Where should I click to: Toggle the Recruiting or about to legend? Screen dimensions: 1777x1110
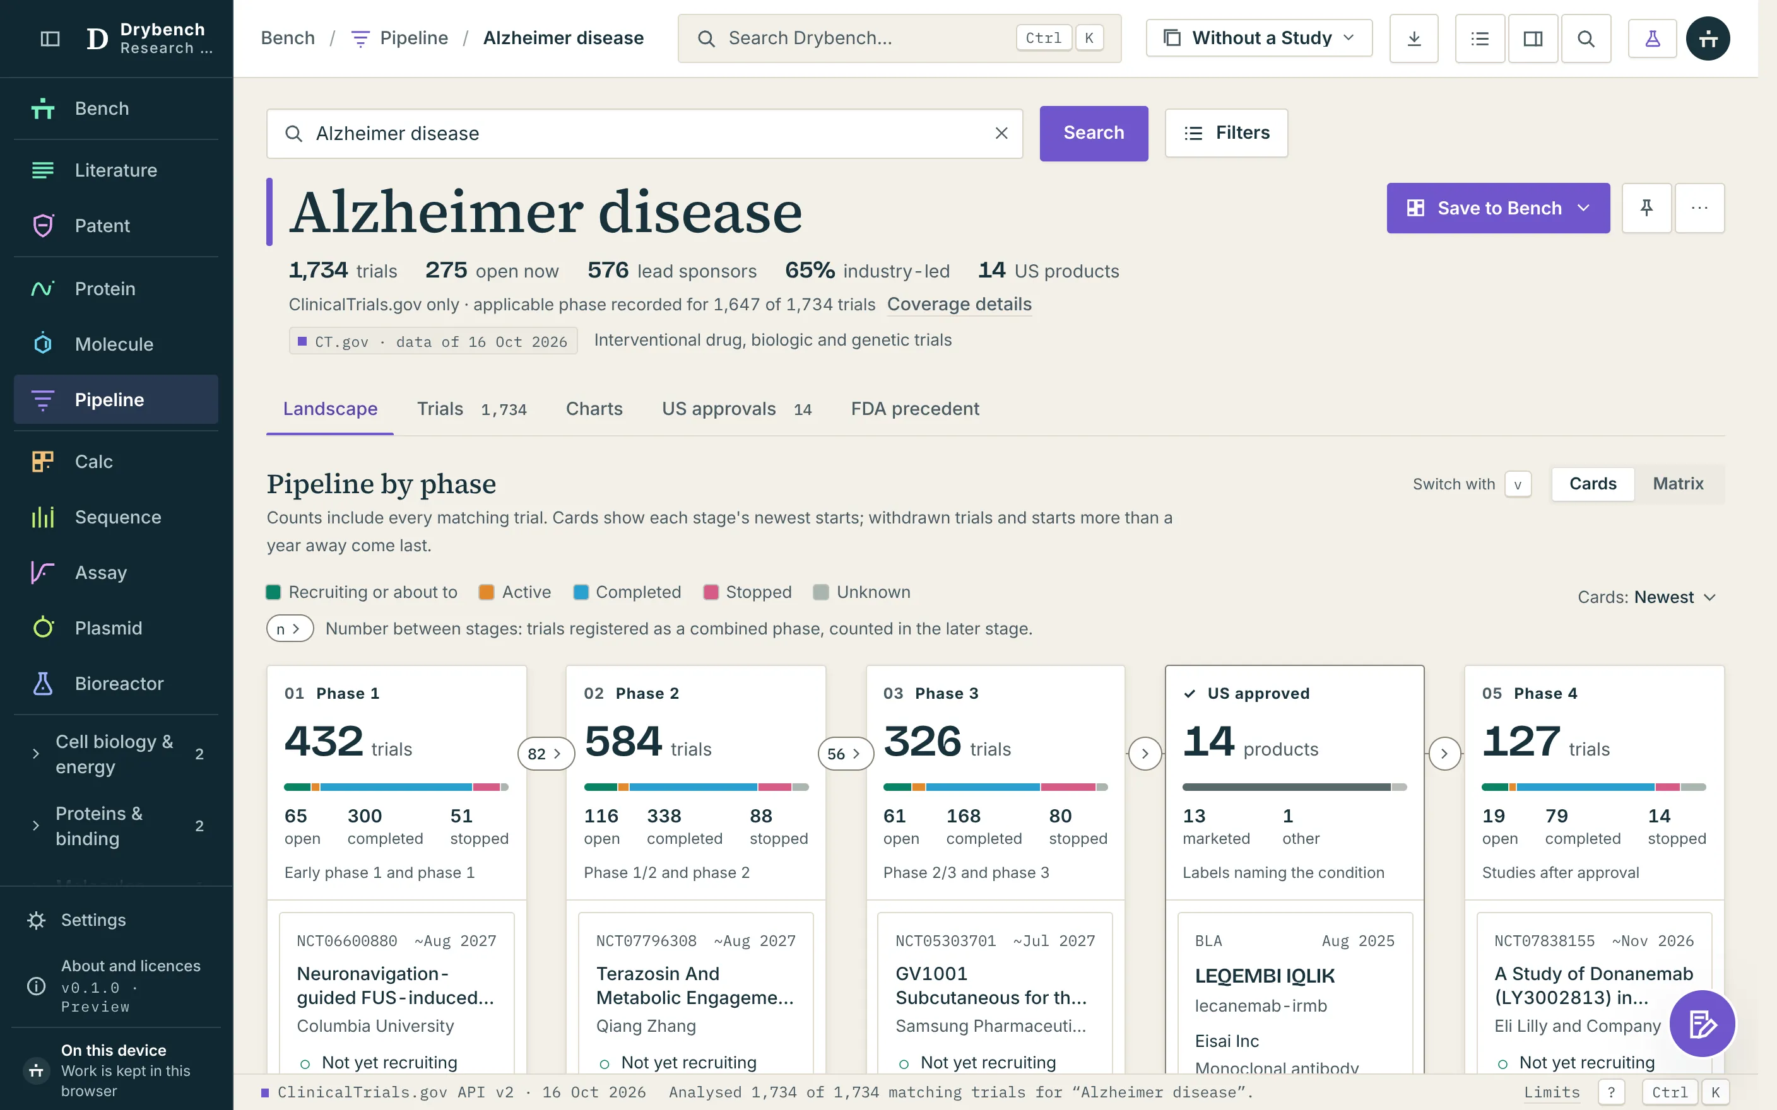[362, 592]
